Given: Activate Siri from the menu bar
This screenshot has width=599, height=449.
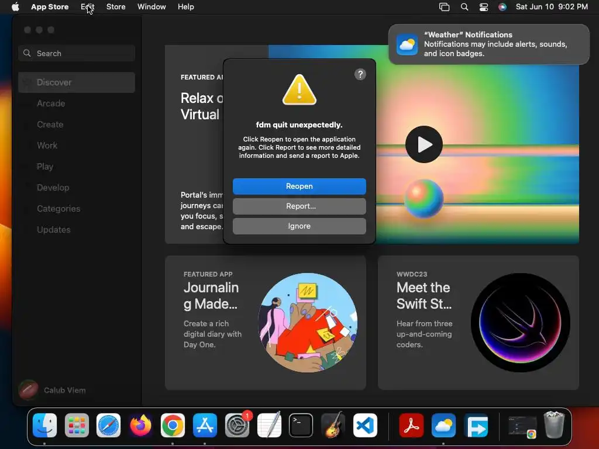Looking at the screenshot, I should click(502, 7).
